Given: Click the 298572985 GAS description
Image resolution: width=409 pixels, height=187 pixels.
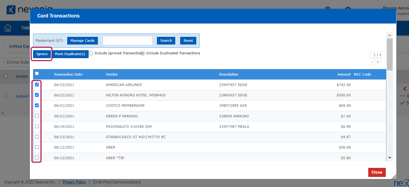Looking at the screenshot, I should click(x=232, y=106).
